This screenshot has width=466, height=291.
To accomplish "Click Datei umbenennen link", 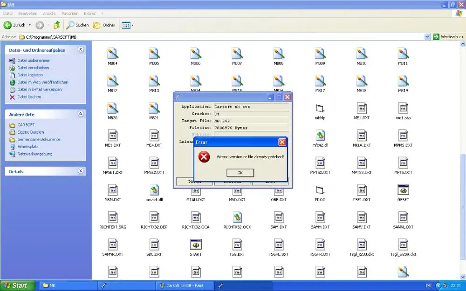I will 34,60.
